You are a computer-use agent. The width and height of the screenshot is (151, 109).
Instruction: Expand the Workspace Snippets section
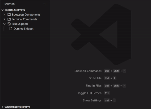(x=3, y=107)
